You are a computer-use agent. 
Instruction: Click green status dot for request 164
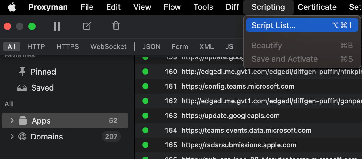pos(145,130)
